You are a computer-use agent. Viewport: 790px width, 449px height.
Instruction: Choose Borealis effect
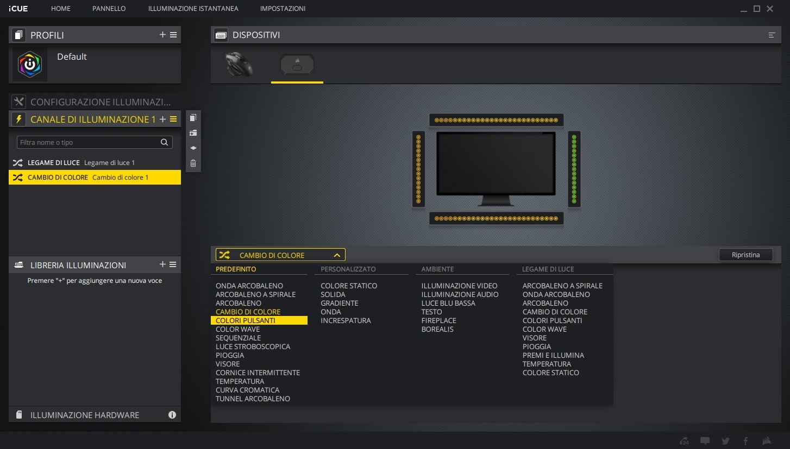pyautogui.click(x=437, y=329)
